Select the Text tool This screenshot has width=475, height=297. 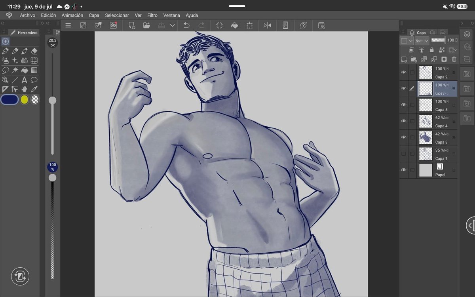coord(25,80)
